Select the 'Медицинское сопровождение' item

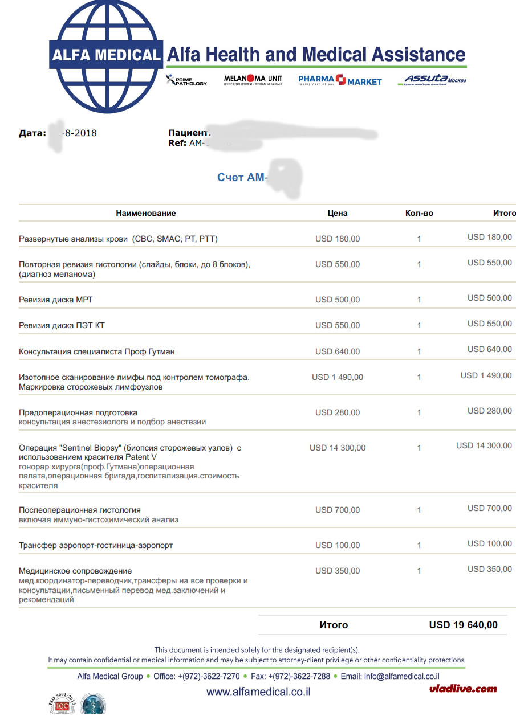tap(75, 571)
